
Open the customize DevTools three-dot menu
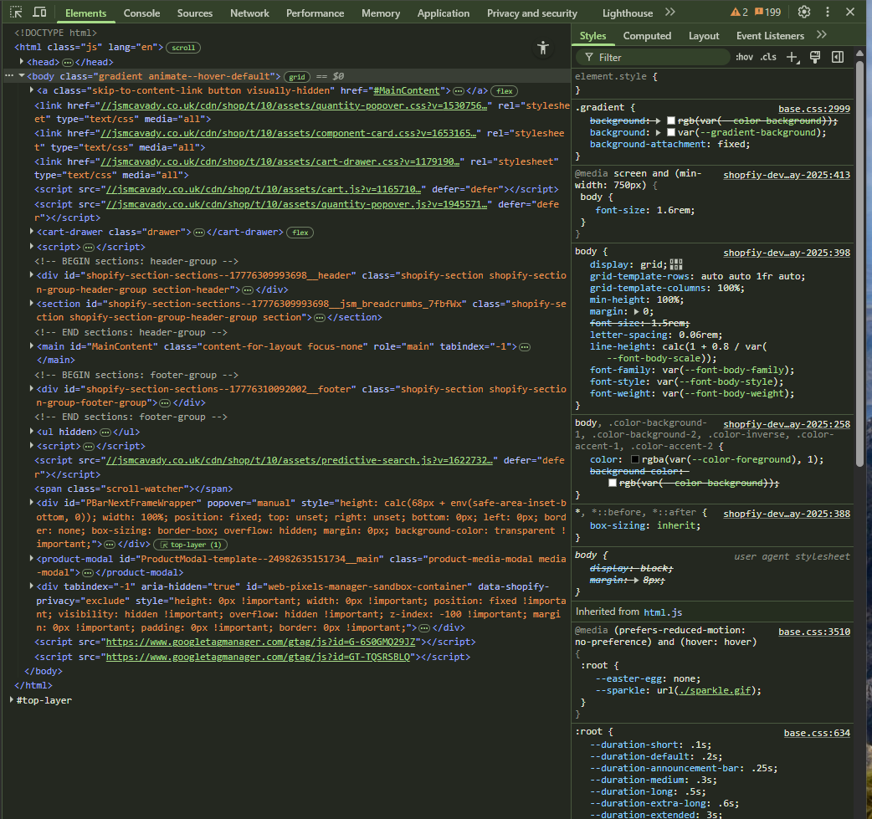click(828, 12)
